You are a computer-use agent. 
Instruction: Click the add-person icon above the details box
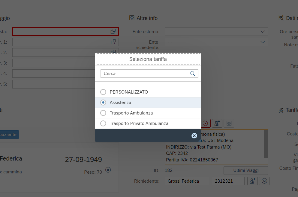[x=217, y=123]
